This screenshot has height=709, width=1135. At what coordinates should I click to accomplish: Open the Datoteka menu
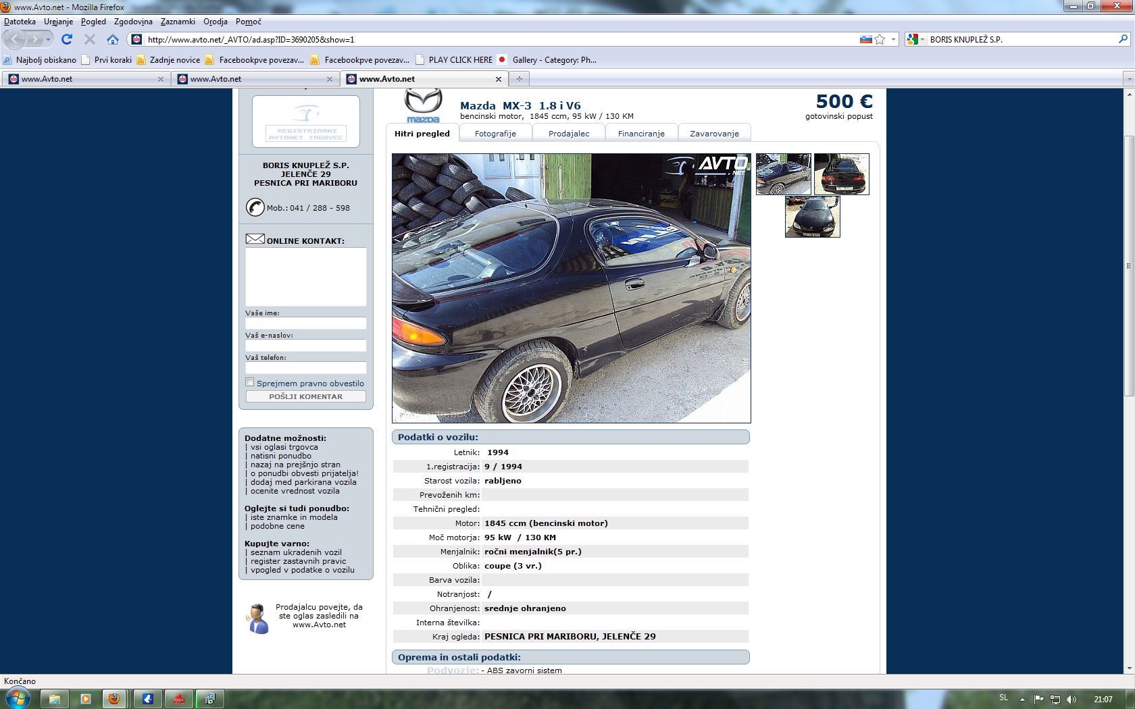click(20, 22)
